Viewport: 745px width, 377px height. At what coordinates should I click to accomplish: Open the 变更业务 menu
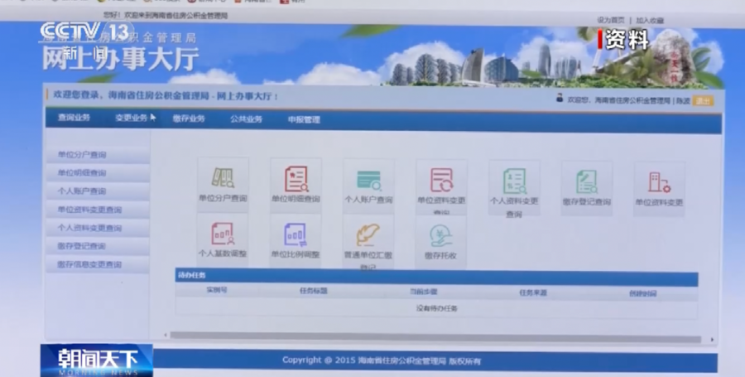pyautogui.click(x=131, y=118)
